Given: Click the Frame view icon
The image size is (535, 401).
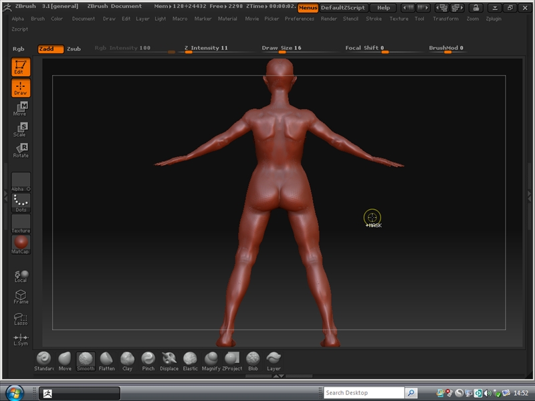Looking at the screenshot, I should click(x=21, y=297).
